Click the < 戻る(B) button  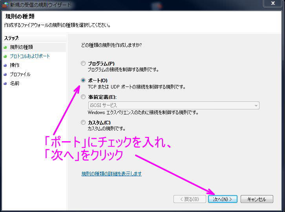click(x=190, y=199)
